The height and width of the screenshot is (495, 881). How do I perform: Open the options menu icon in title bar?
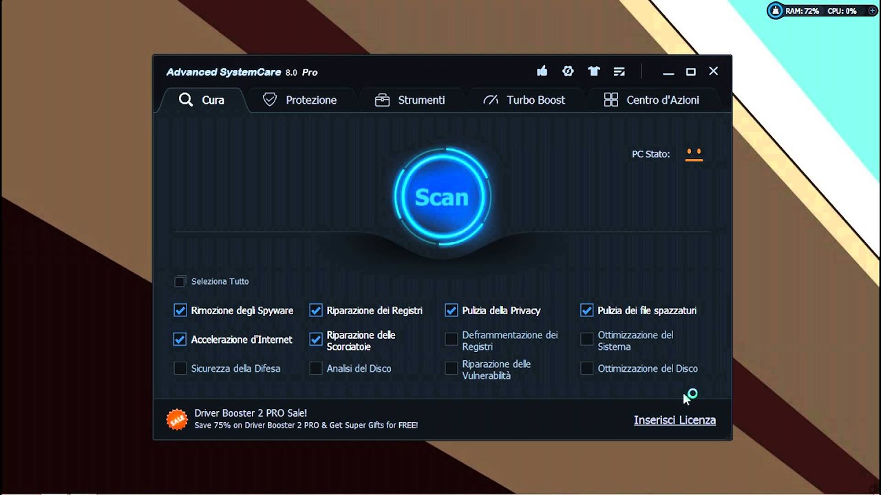coord(619,71)
